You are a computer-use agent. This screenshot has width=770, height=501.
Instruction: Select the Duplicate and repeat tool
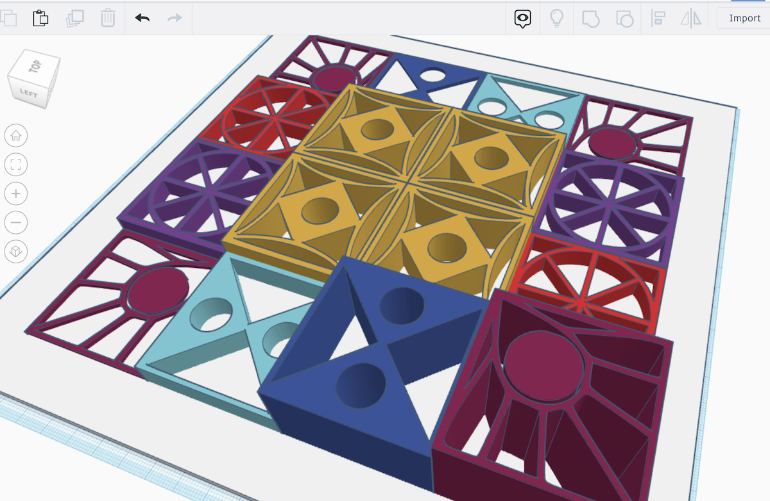(75, 19)
